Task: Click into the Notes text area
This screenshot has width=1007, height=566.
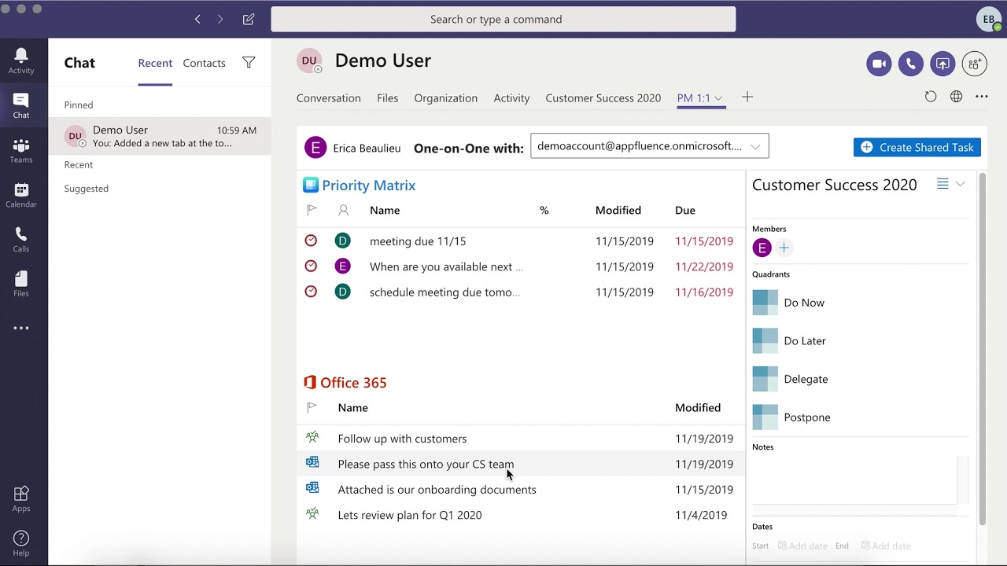Action: click(x=854, y=480)
